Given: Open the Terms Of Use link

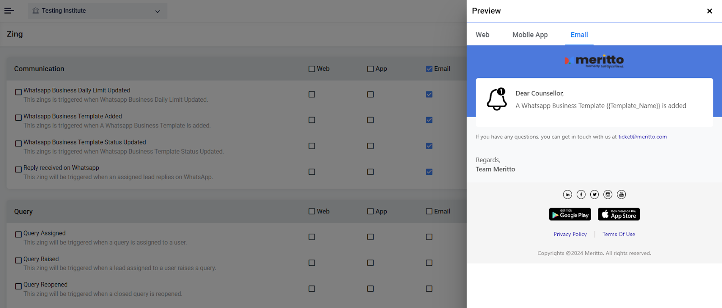Looking at the screenshot, I should tap(619, 234).
